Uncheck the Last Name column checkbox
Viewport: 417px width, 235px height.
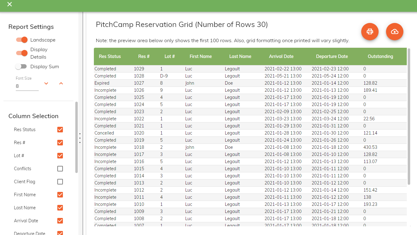60,208
